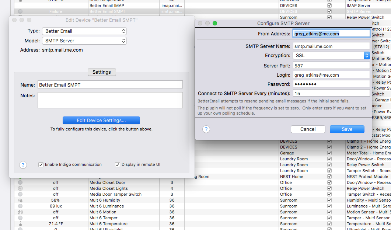Click the 71.4 °F state value
The width and height of the screenshot is (391, 230).
point(56,224)
